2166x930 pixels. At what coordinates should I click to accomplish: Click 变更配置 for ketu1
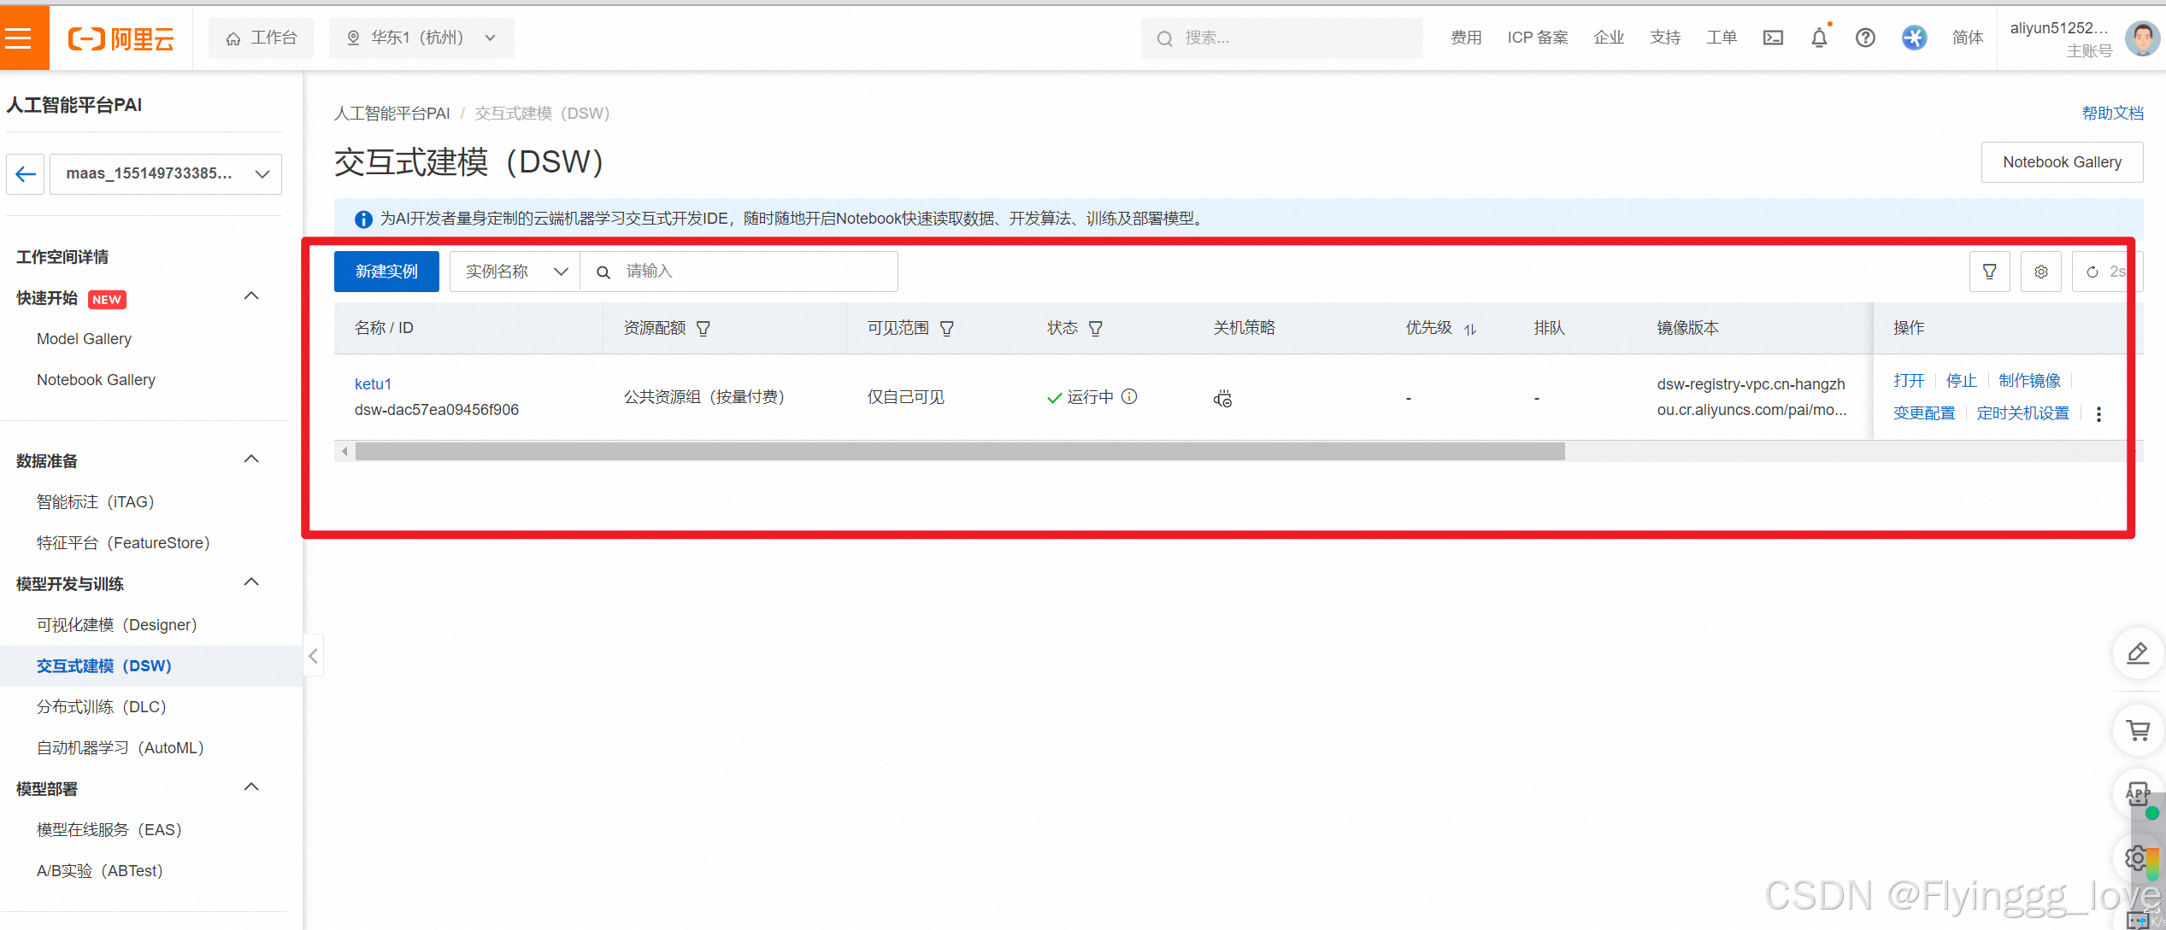click(1924, 413)
